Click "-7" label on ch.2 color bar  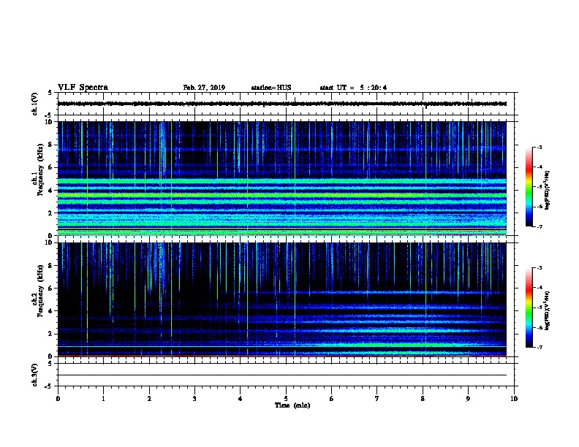pyautogui.click(x=539, y=348)
